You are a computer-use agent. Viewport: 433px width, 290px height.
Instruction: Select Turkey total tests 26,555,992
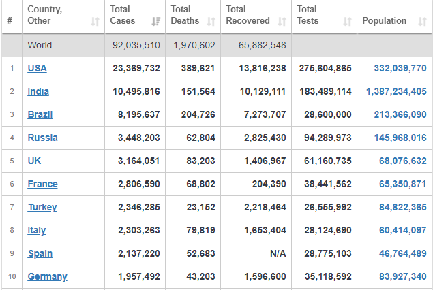(327, 207)
